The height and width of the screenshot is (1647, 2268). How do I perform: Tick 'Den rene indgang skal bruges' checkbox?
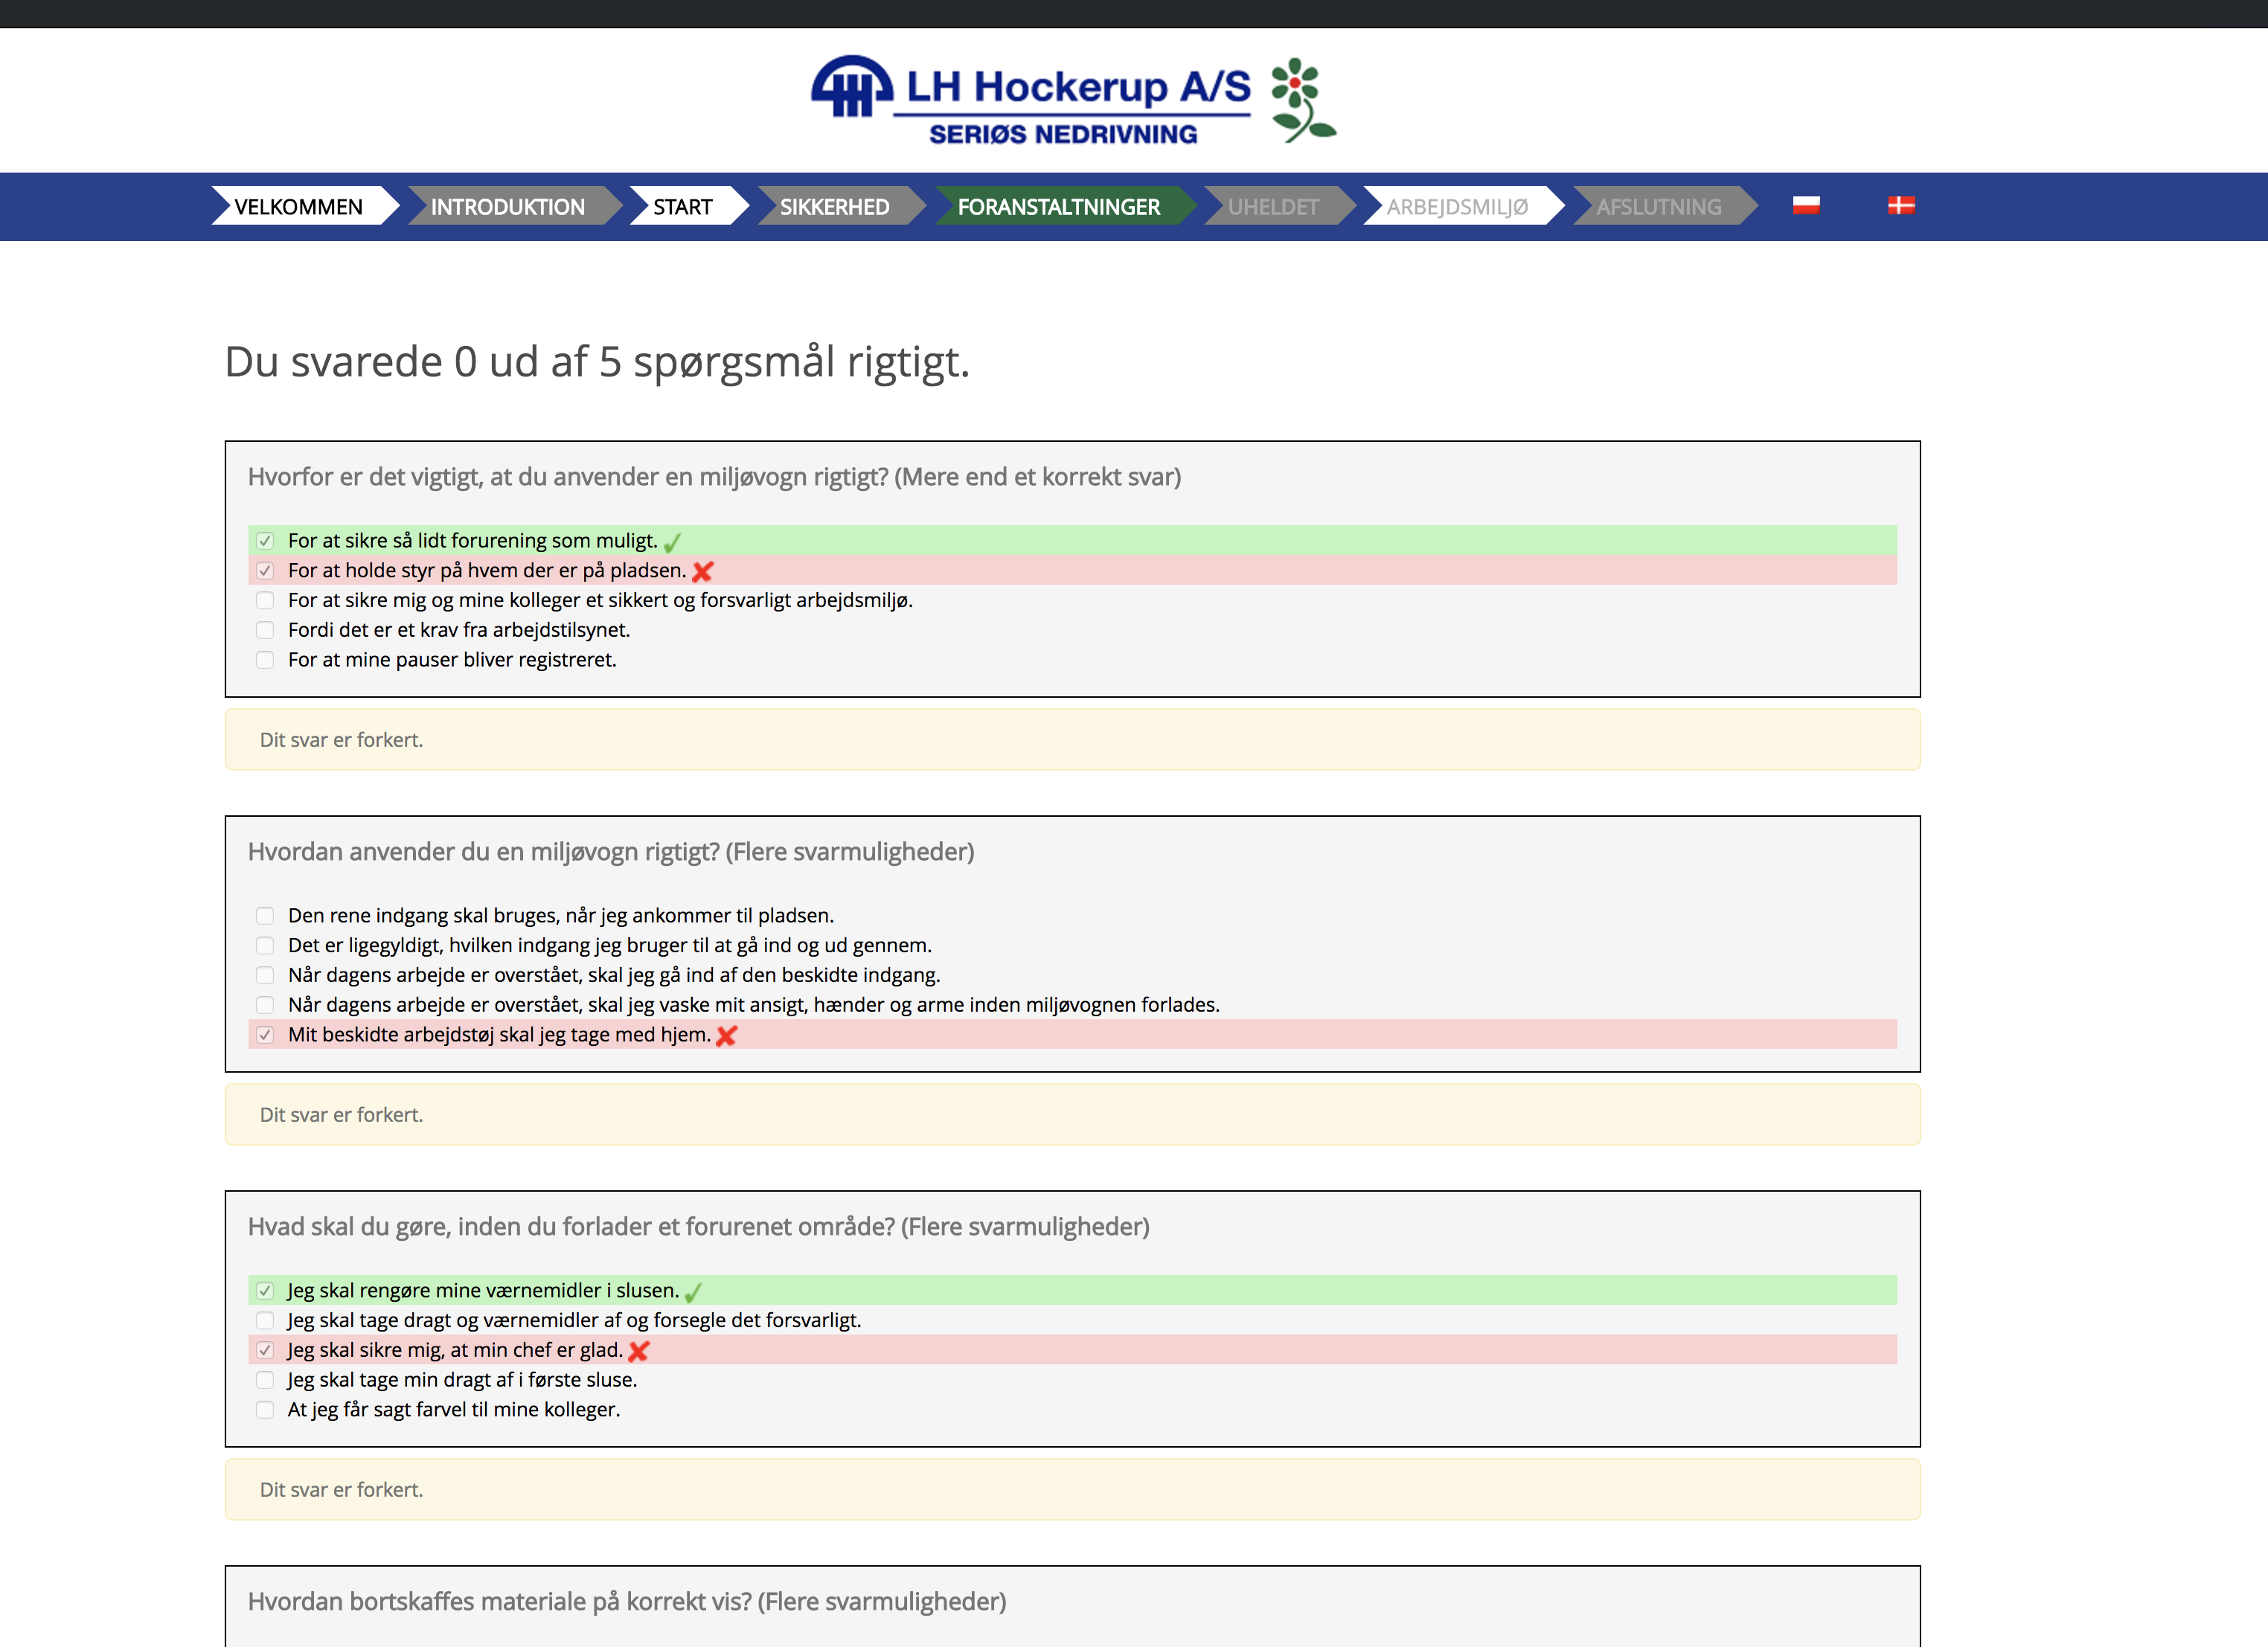coord(265,916)
